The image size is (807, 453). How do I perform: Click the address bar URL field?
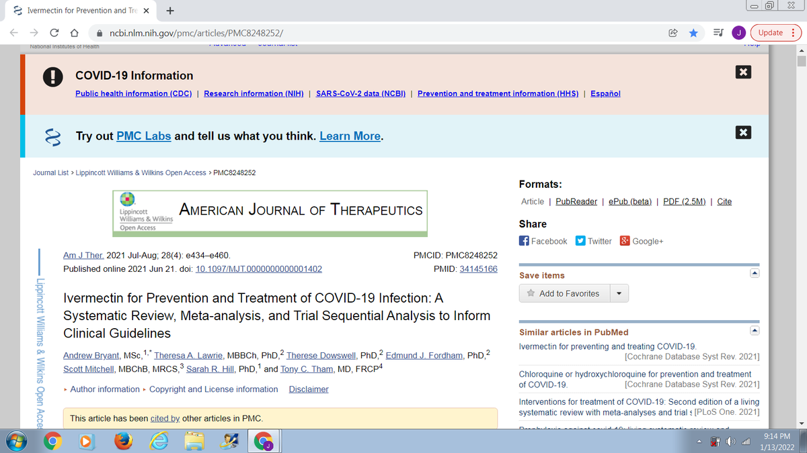(x=377, y=33)
